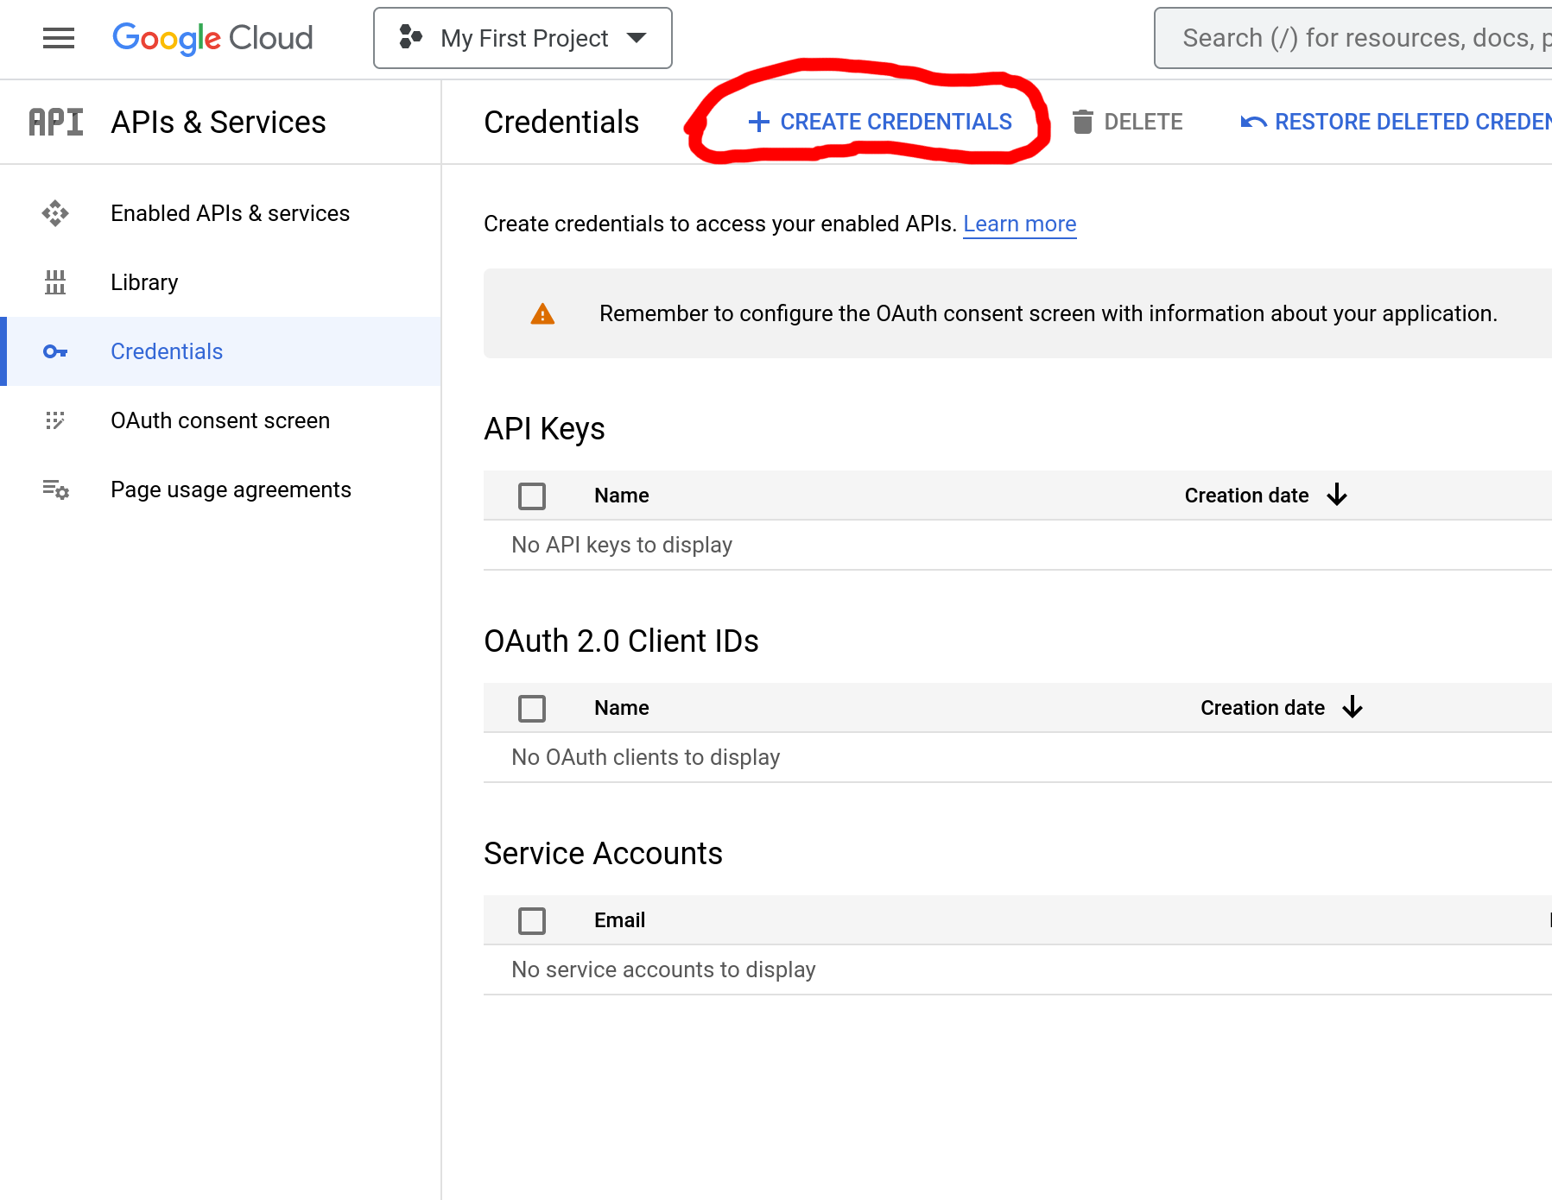Open Enabled APIs & services page
The image size is (1552, 1200).
(x=230, y=213)
